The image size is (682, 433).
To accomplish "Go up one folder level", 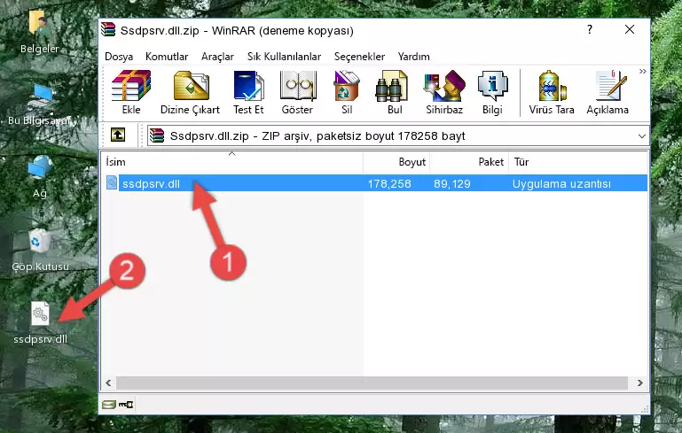I will [x=118, y=135].
